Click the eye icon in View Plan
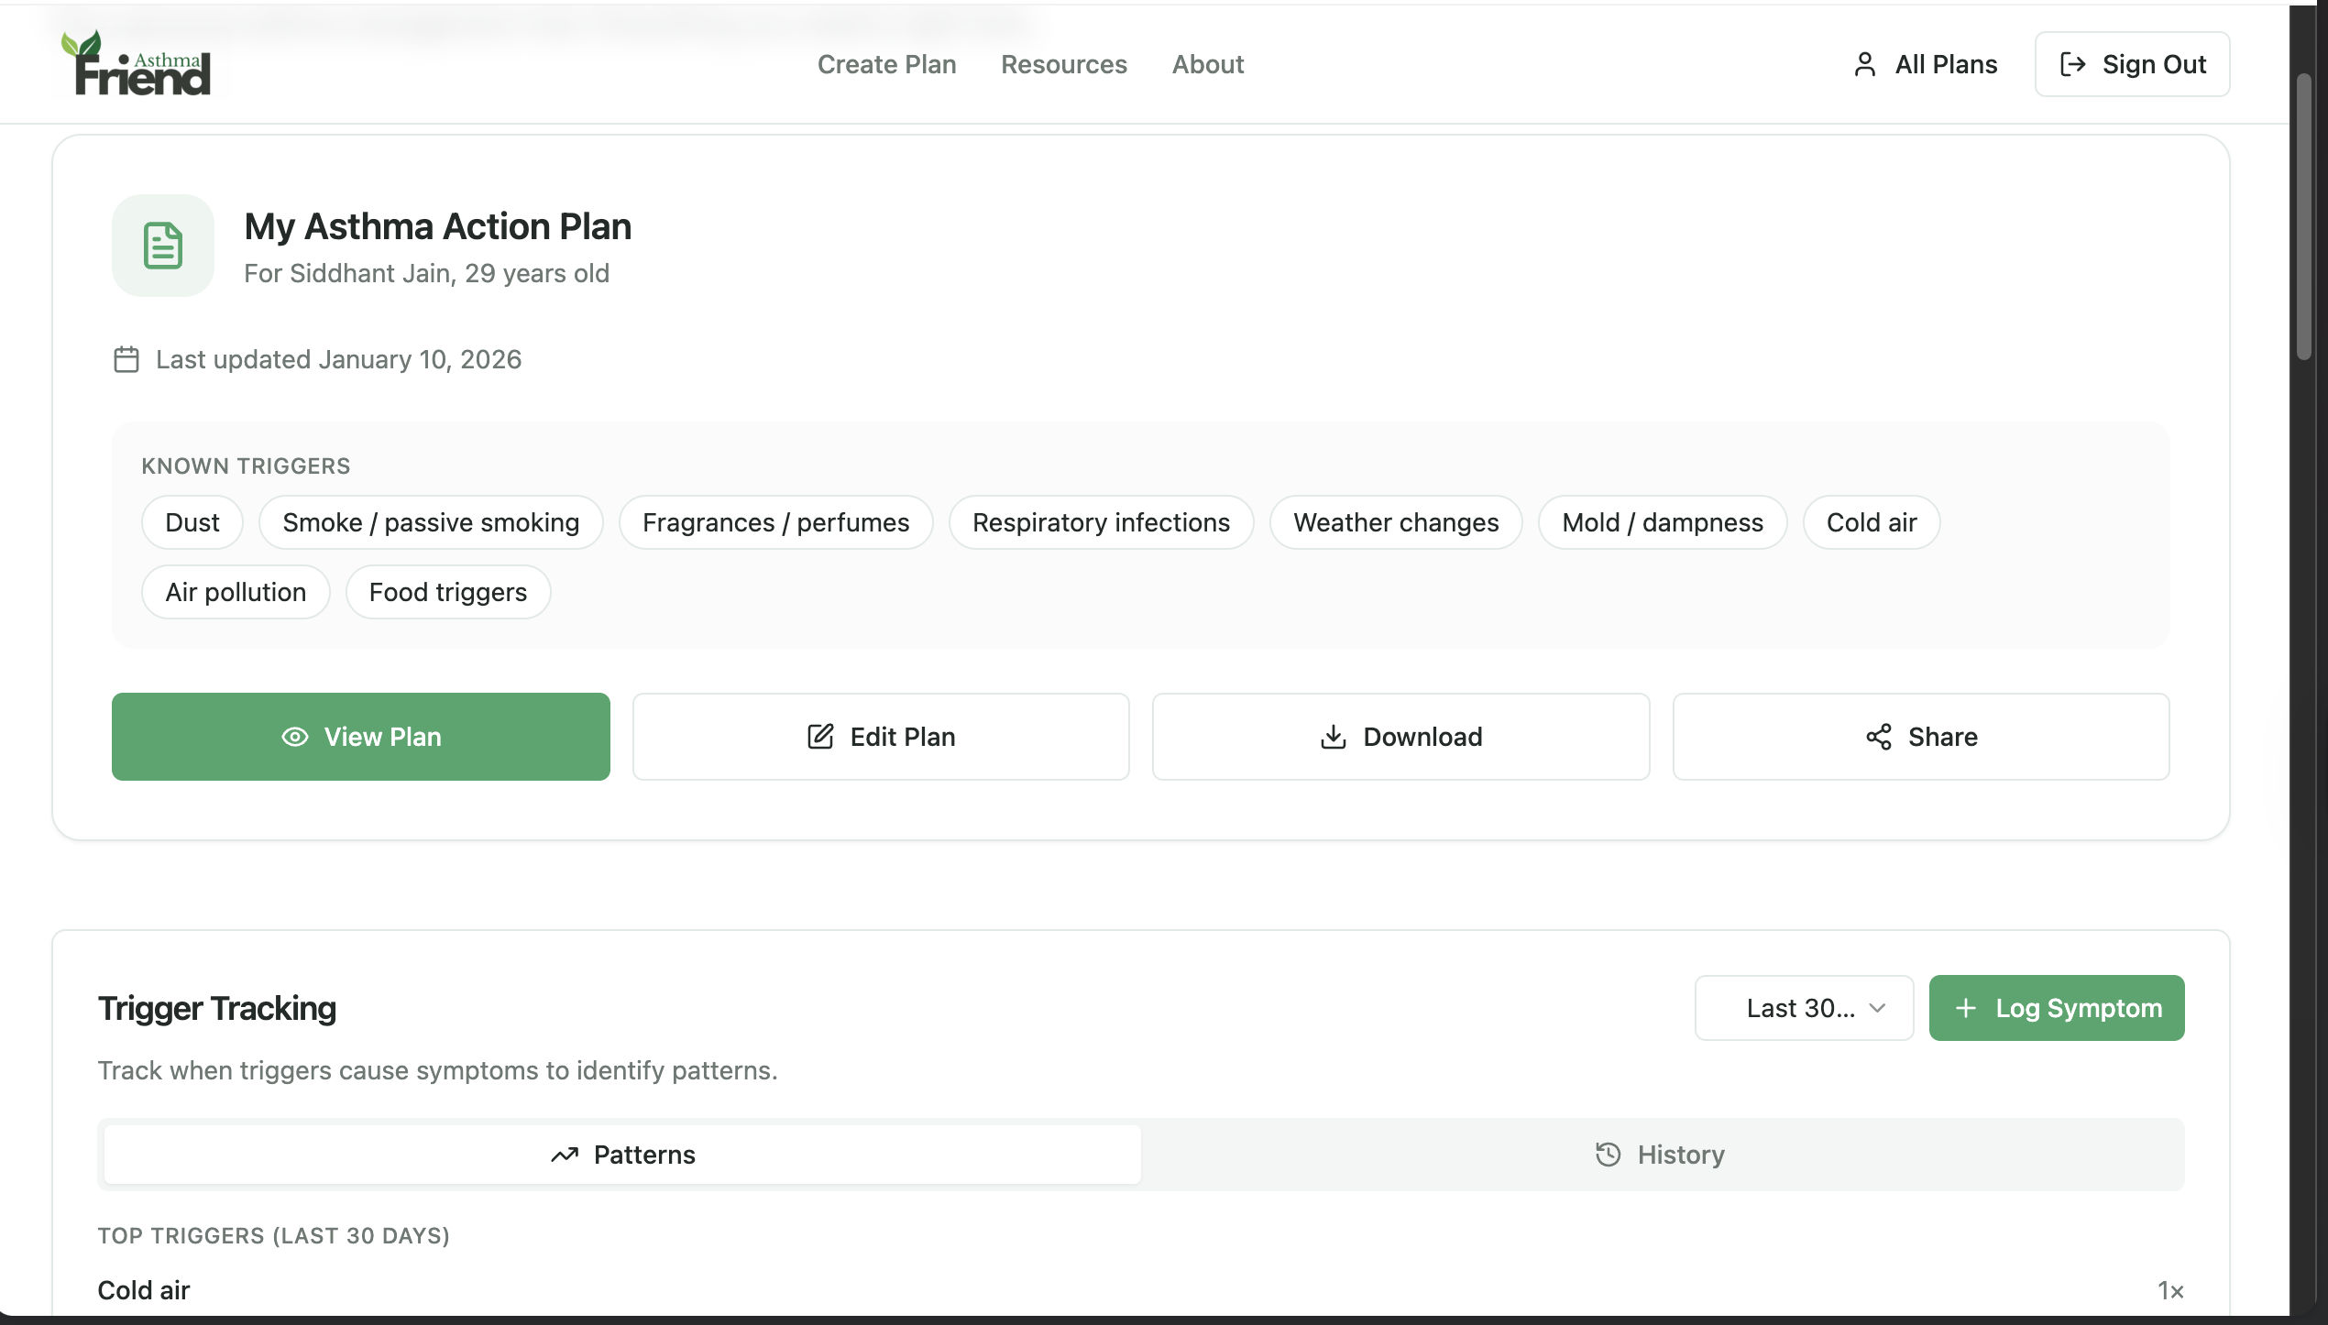The height and width of the screenshot is (1325, 2328). pyautogui.click(x=294, y=737)
